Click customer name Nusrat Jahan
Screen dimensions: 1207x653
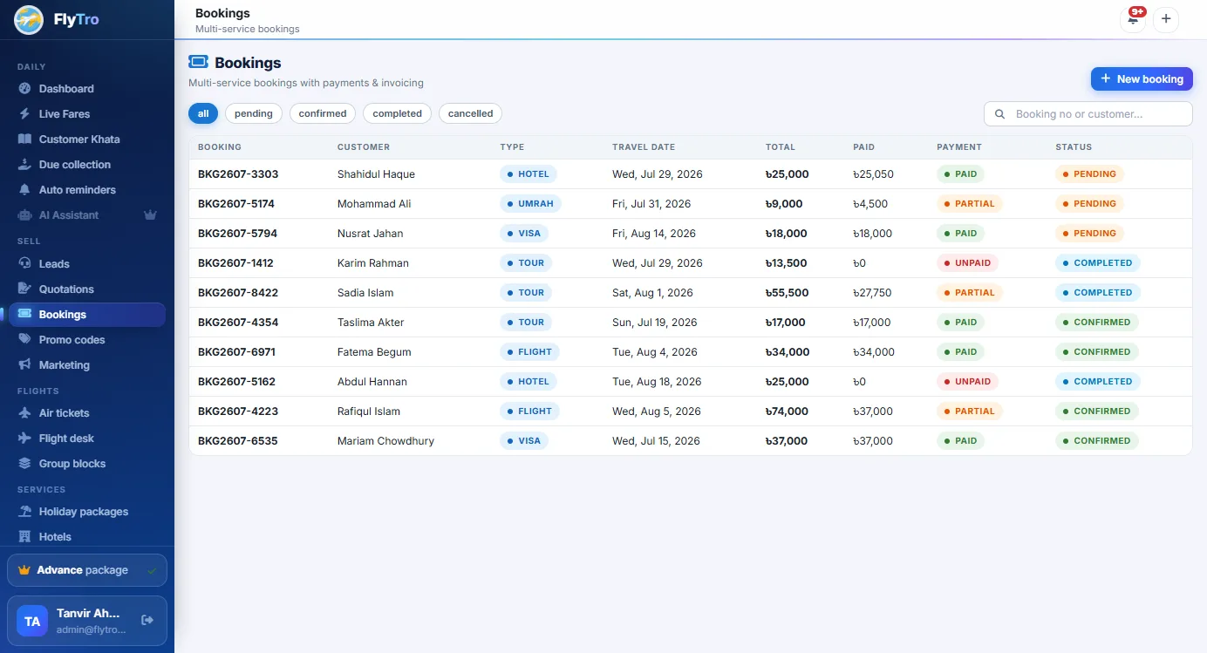(371, 234)
